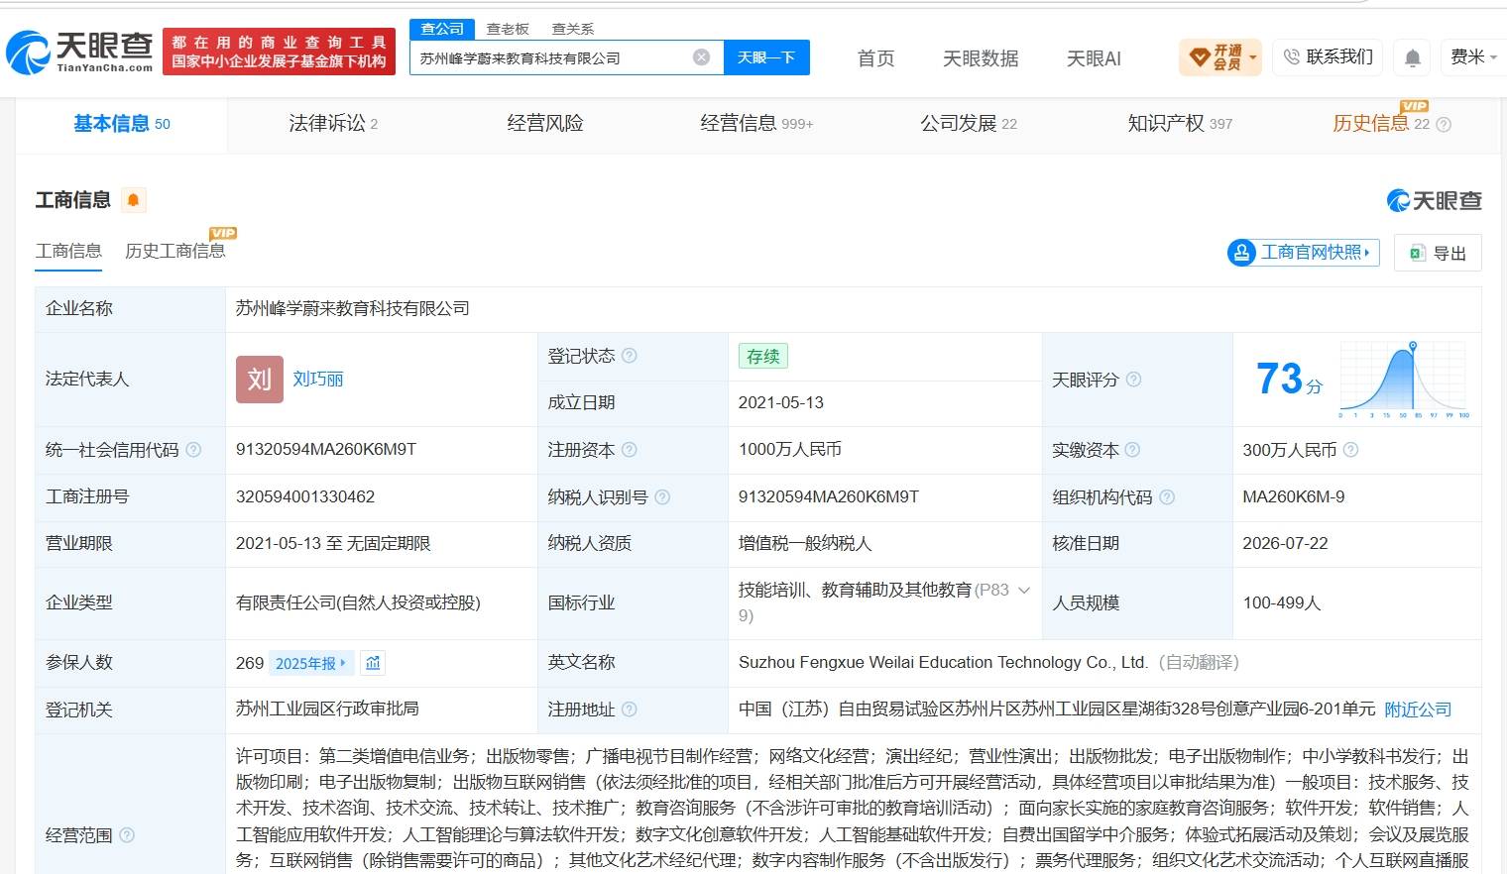Click the 附近公司 link

point(1418,710)
